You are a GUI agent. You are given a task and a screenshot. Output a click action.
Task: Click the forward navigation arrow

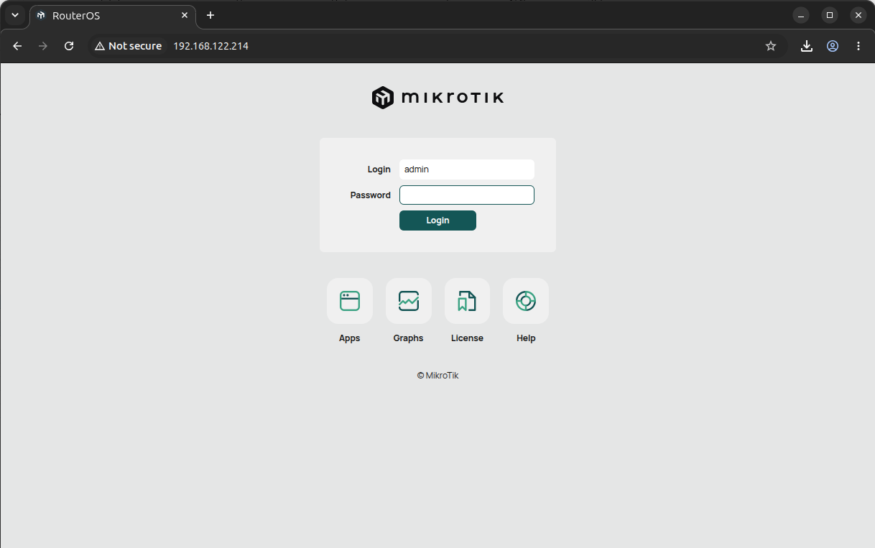click(x=43, y=46)
